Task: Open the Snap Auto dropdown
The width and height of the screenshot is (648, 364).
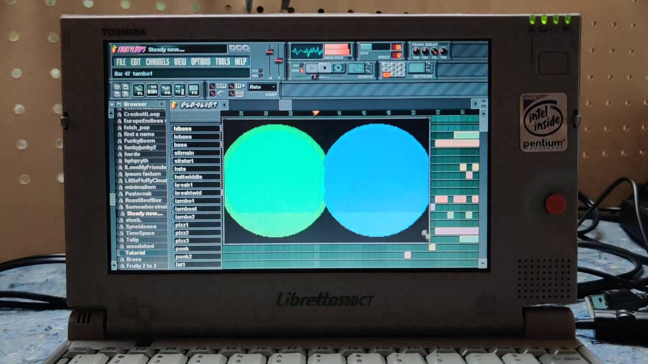Action: [x=263, y=87]
